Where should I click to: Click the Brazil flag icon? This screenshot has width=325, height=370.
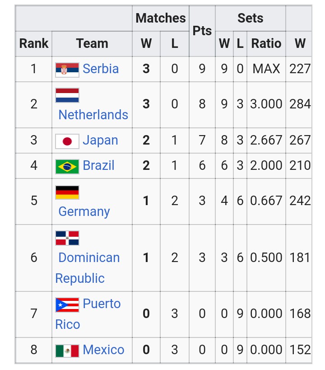(x=67, y=166)
